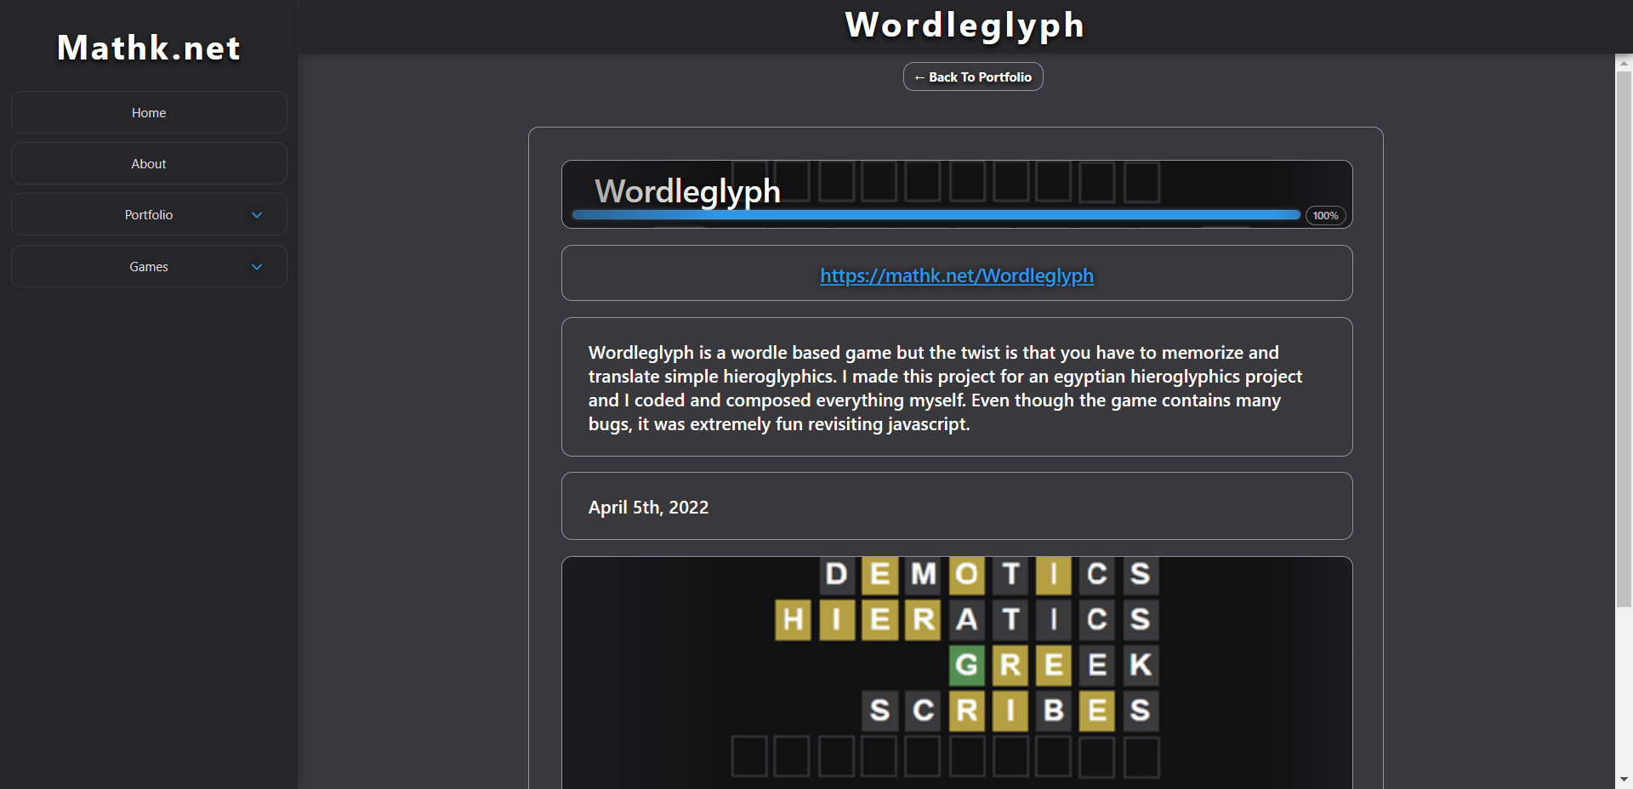Expand the Games dropdown chevron

point(257,267)
